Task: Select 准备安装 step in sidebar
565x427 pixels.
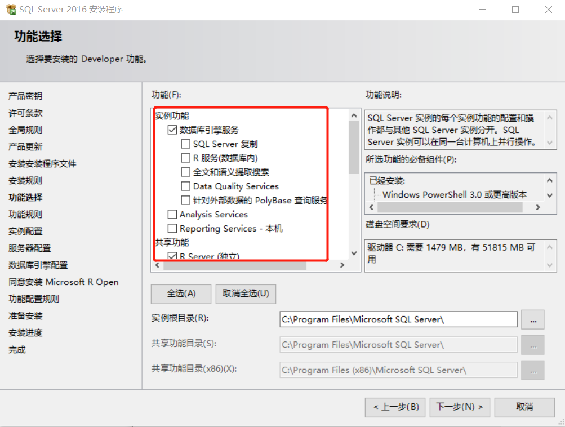Action: pyautogui.click(x=25, y=316)
